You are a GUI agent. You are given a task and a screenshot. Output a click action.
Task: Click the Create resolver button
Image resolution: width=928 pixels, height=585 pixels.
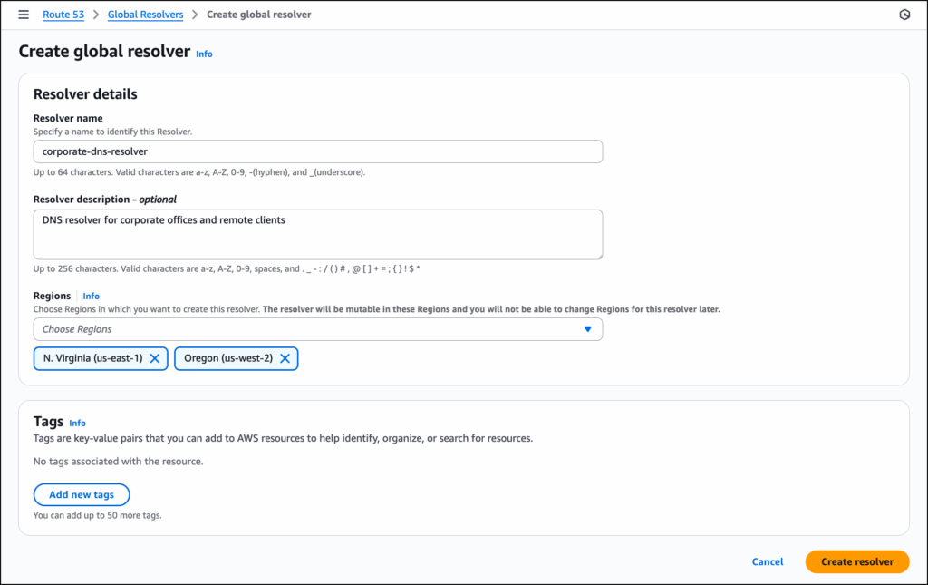[x=856, y=561]
